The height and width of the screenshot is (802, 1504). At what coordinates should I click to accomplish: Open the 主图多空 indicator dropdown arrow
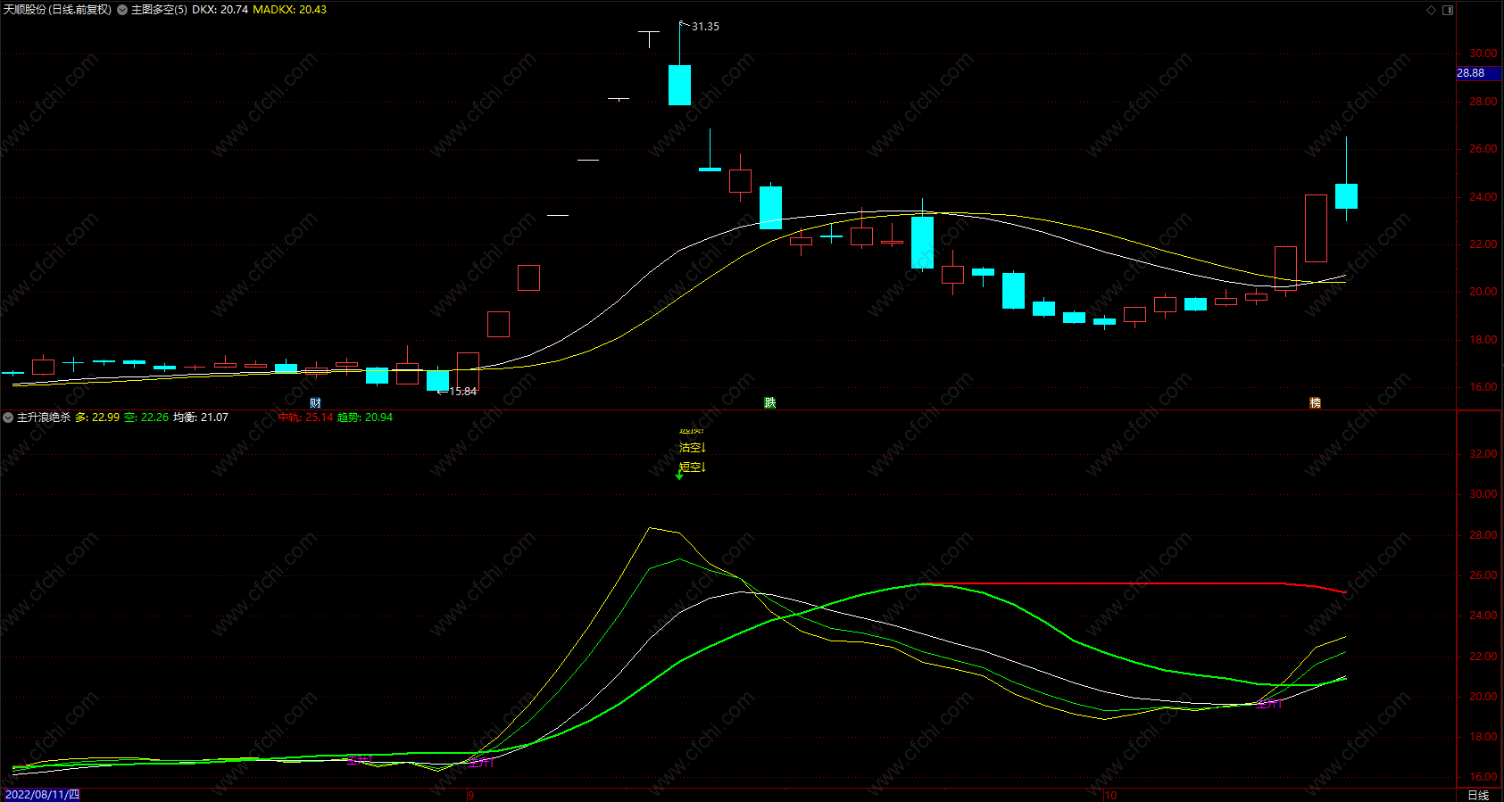[x=122, y=10]
